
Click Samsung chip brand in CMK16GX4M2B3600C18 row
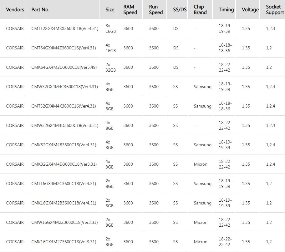click(202, 203)
